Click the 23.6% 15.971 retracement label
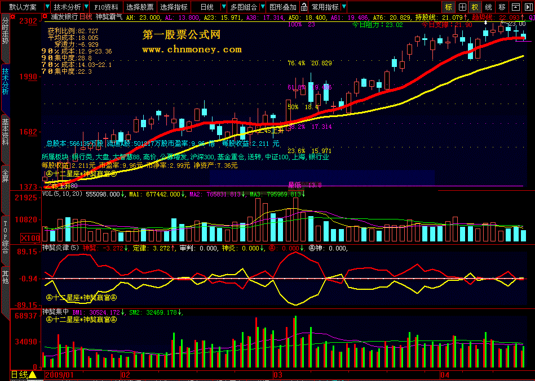 tap(310, 151)
